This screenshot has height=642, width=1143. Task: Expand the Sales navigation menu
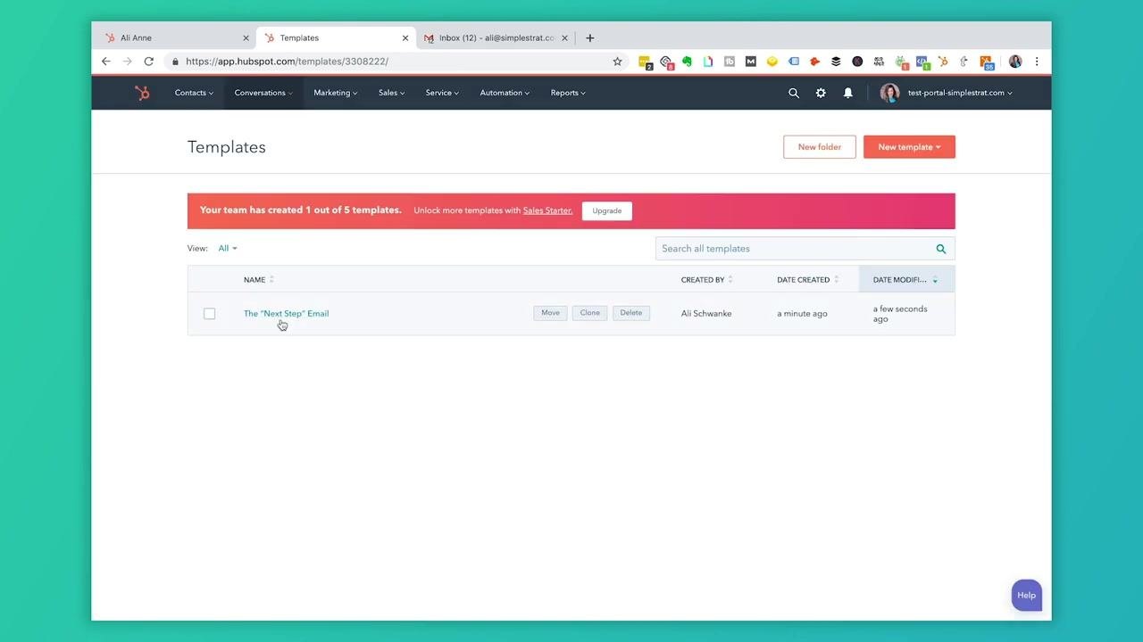[x=391, y=93]
